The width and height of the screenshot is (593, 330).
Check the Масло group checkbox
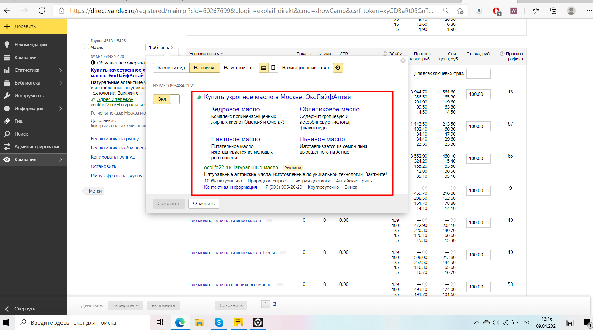coord(87,47)
